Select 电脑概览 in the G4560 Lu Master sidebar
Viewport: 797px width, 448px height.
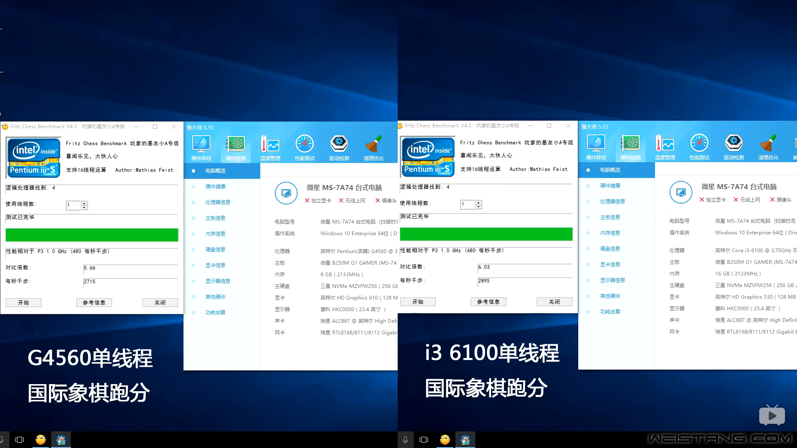coord(222,171)
